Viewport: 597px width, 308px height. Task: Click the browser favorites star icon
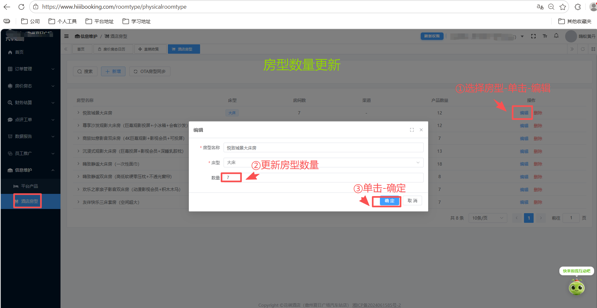pyautogui.click(x=563, y=6)
